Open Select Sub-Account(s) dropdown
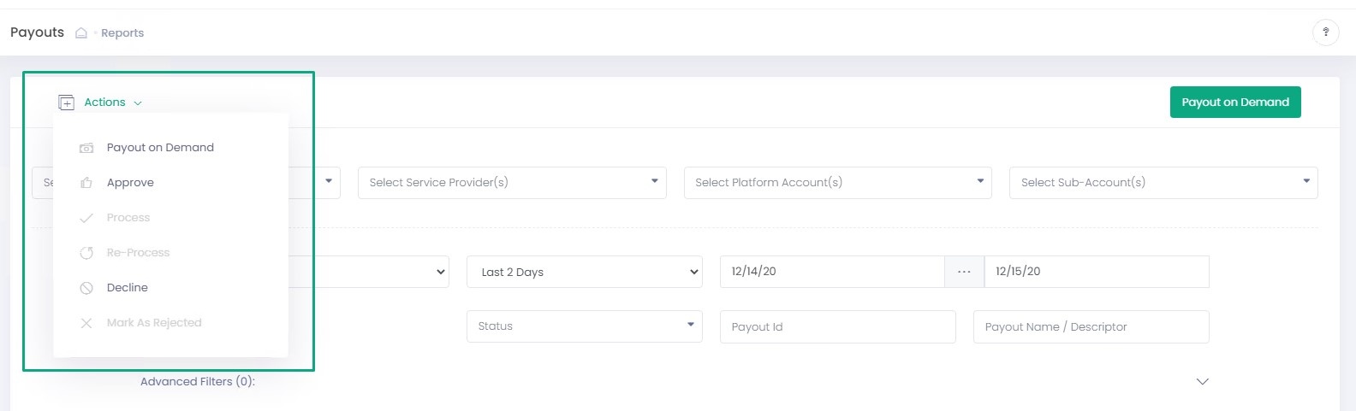Viewport: 1356px width, 411px height. pyautogui.click(x=1163, y=183)
